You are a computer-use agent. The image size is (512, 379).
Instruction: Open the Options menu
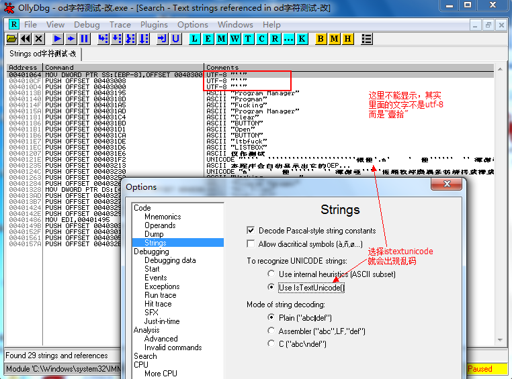pyautogui.click(x=193, y=25)
